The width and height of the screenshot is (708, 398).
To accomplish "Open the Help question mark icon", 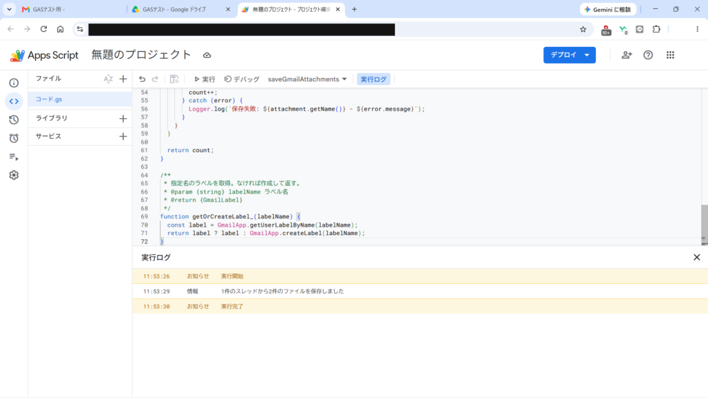I will tap(648, 55).
